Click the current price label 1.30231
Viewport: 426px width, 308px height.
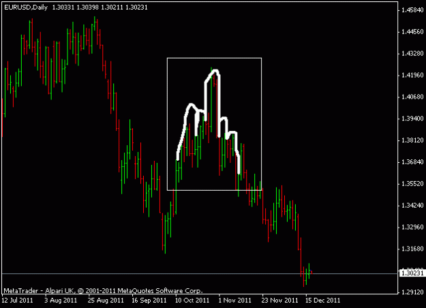pyautogui.click(x=412, y=273)
